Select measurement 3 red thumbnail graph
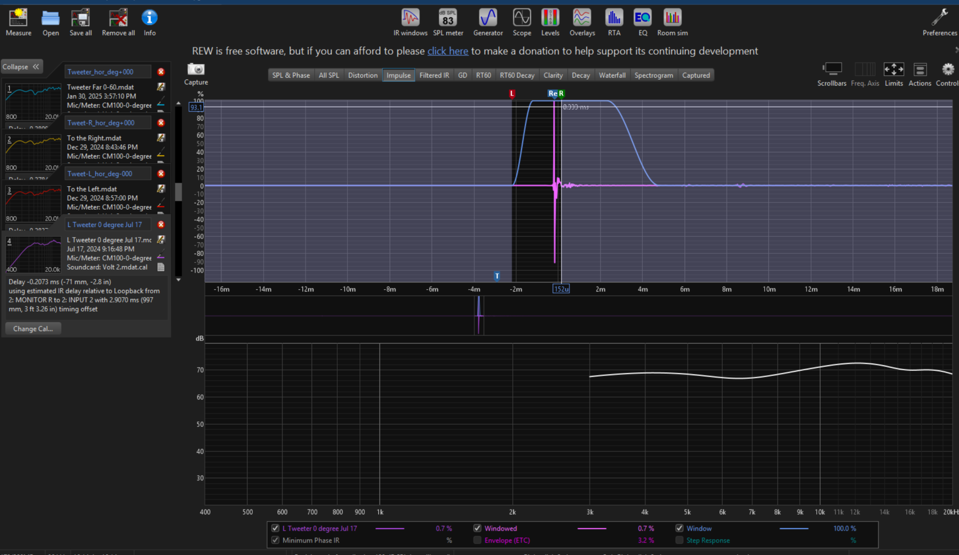Viewport: 959px width, 555px height. pyautogui.click(x=33, y=204)
